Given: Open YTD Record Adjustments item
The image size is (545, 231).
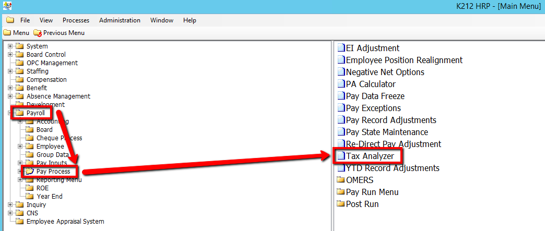Looking at the screenshot, I should tap(392, 168).
